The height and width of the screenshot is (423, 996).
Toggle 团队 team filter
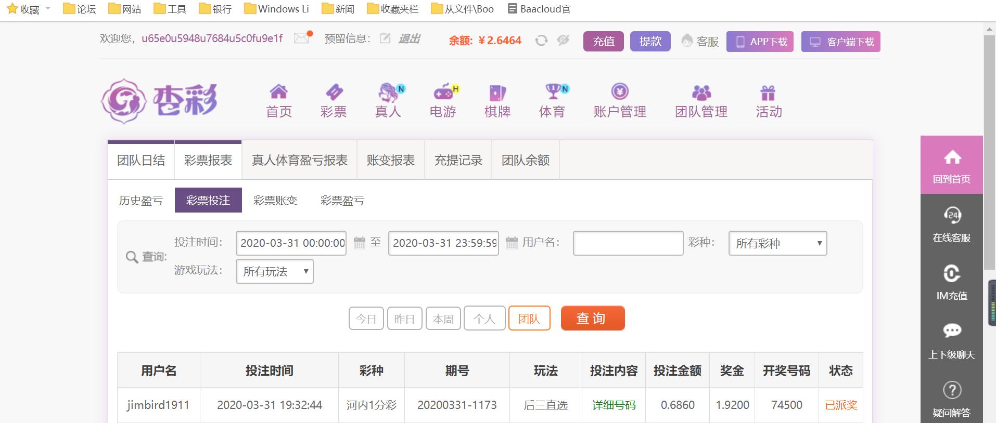[529, 318]
